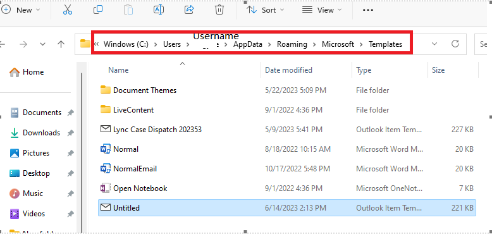
Task: Click the Untitled envelope icon
Action: [106, 207]
